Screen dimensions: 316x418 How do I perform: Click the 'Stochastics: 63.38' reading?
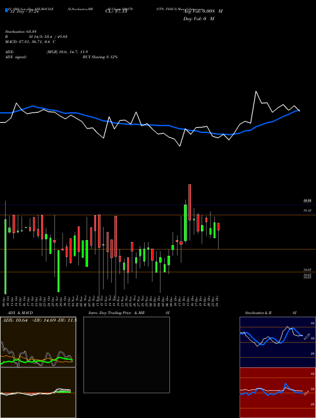20,32
